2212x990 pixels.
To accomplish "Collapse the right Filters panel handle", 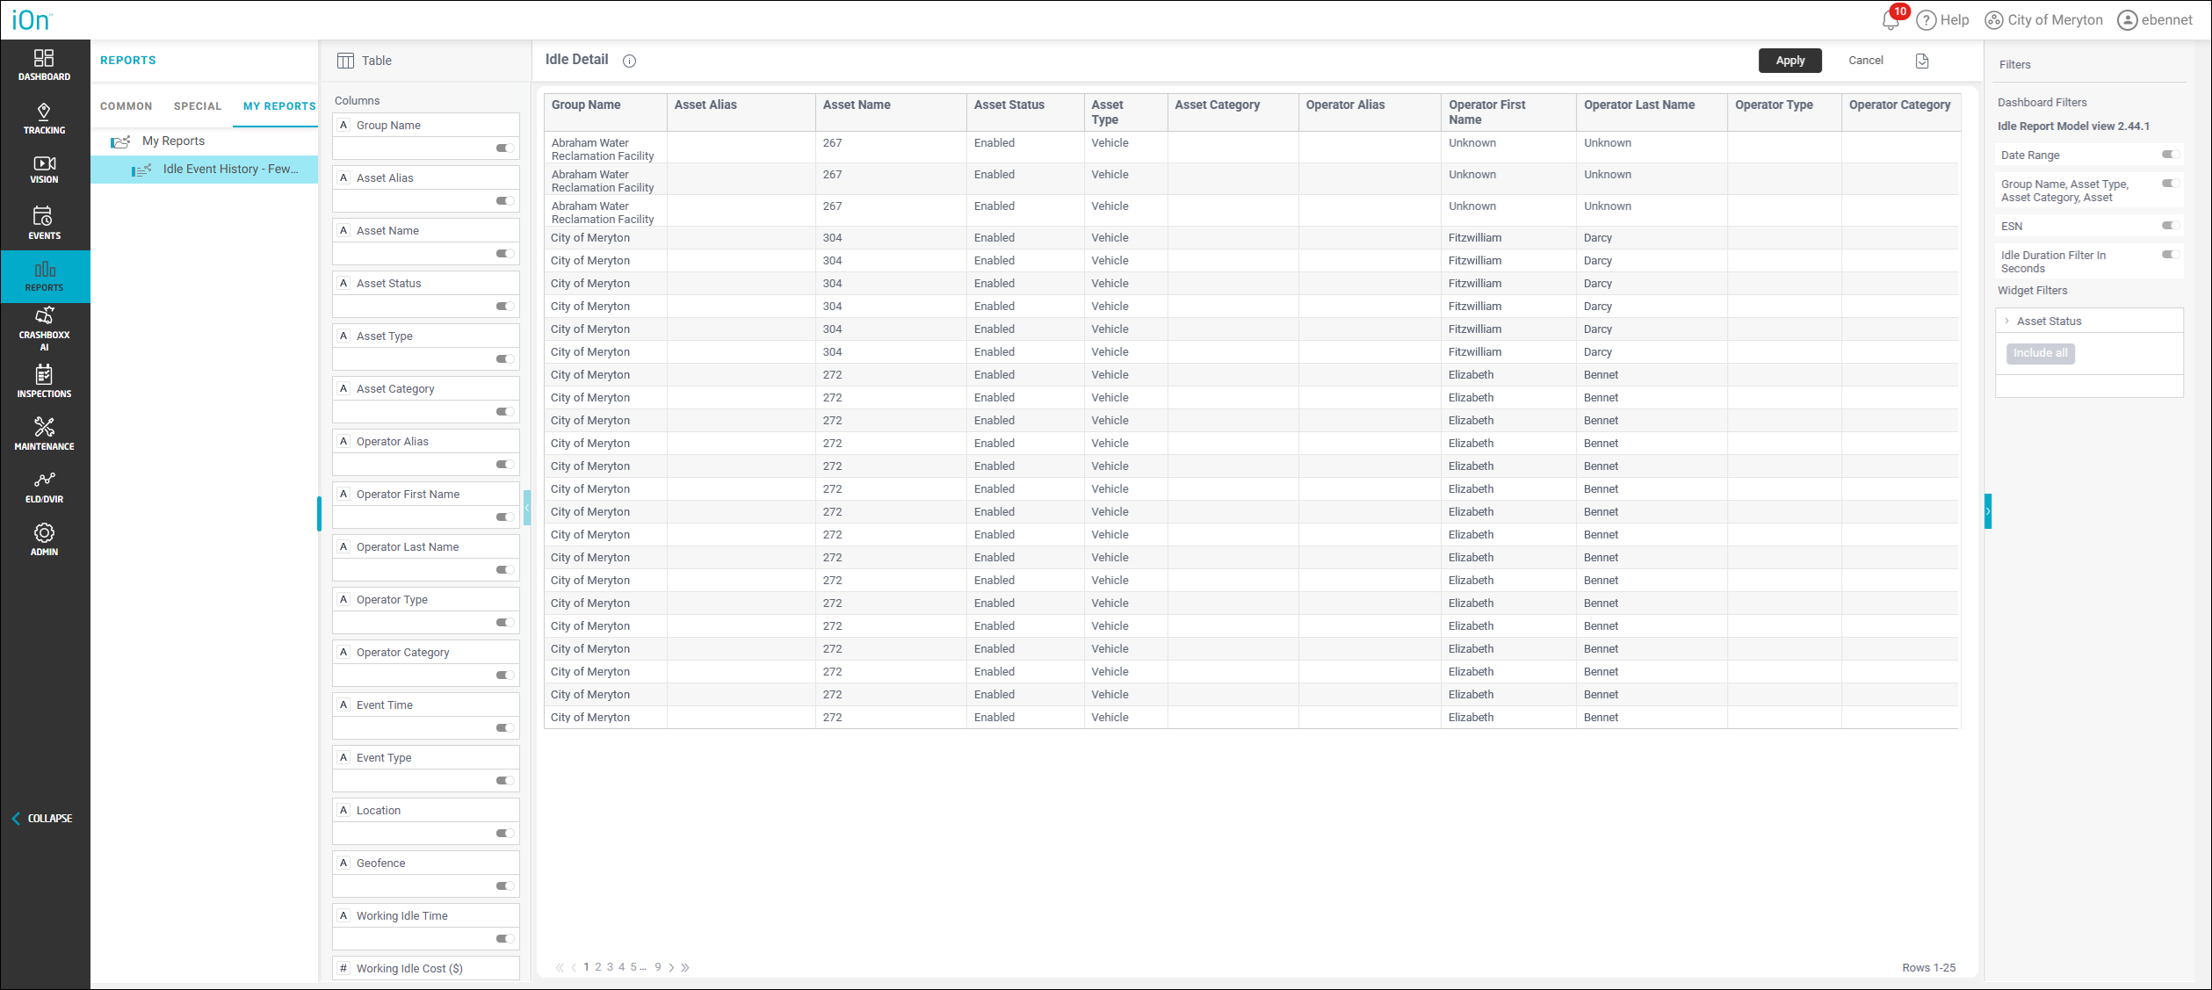I will click(1988, 511).
